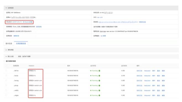Screen dimensions: 182x102
Task: Switch to the basic info tab
Action: click(9, 44)
